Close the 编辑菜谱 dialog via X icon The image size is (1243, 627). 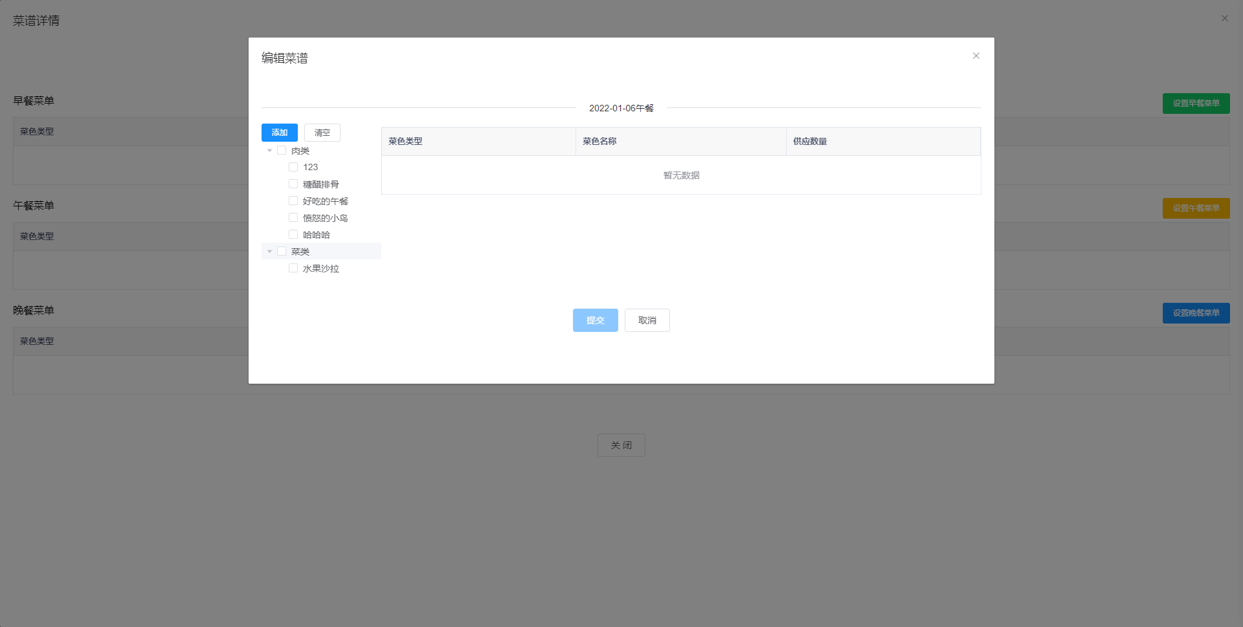click(x=976, y=56)
